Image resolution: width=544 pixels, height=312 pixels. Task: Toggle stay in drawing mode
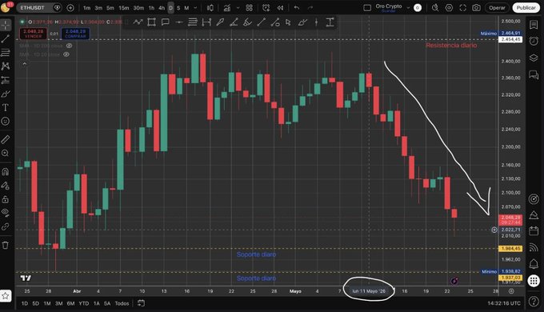tap(6, 186)
